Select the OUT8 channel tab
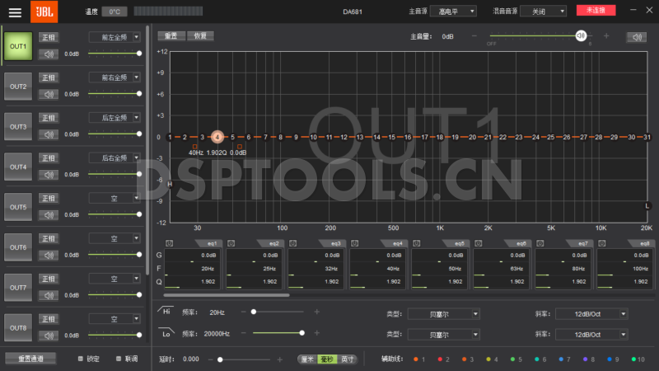659x371 pixels. 18,327
